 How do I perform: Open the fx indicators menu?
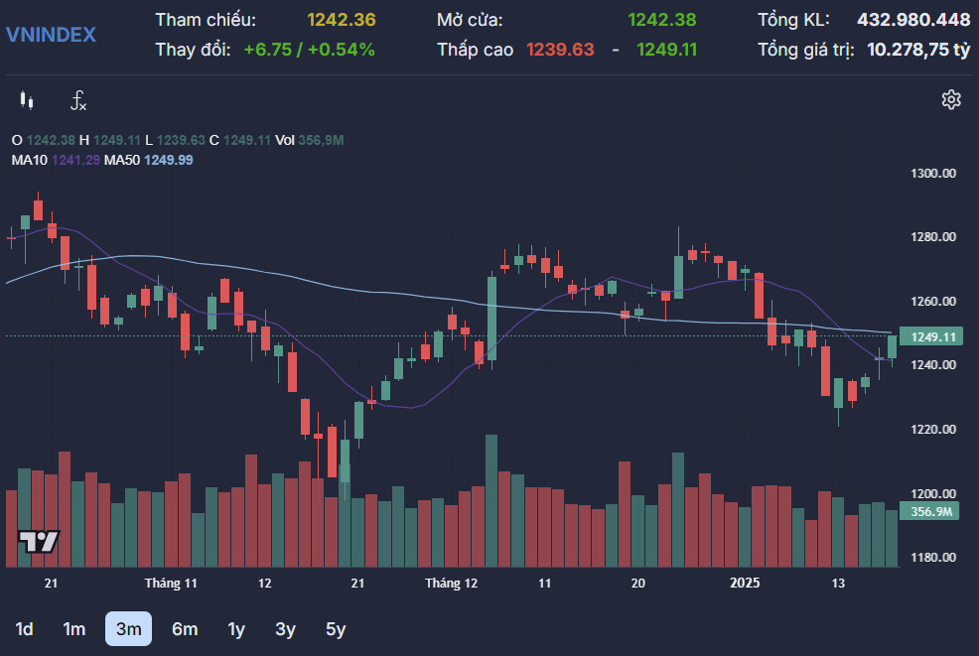(x=78, y=100)
